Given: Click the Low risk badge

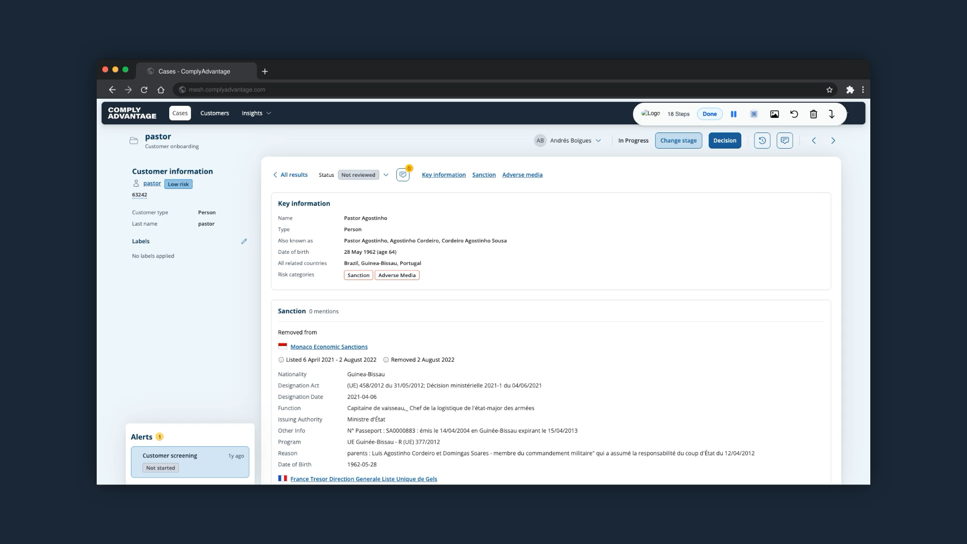Looking at the screenshot, I should 178,184.
